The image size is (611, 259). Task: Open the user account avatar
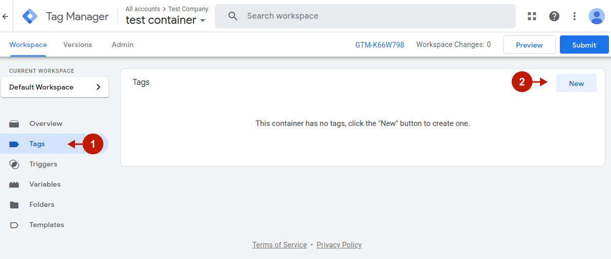click(x=597, y=16)
